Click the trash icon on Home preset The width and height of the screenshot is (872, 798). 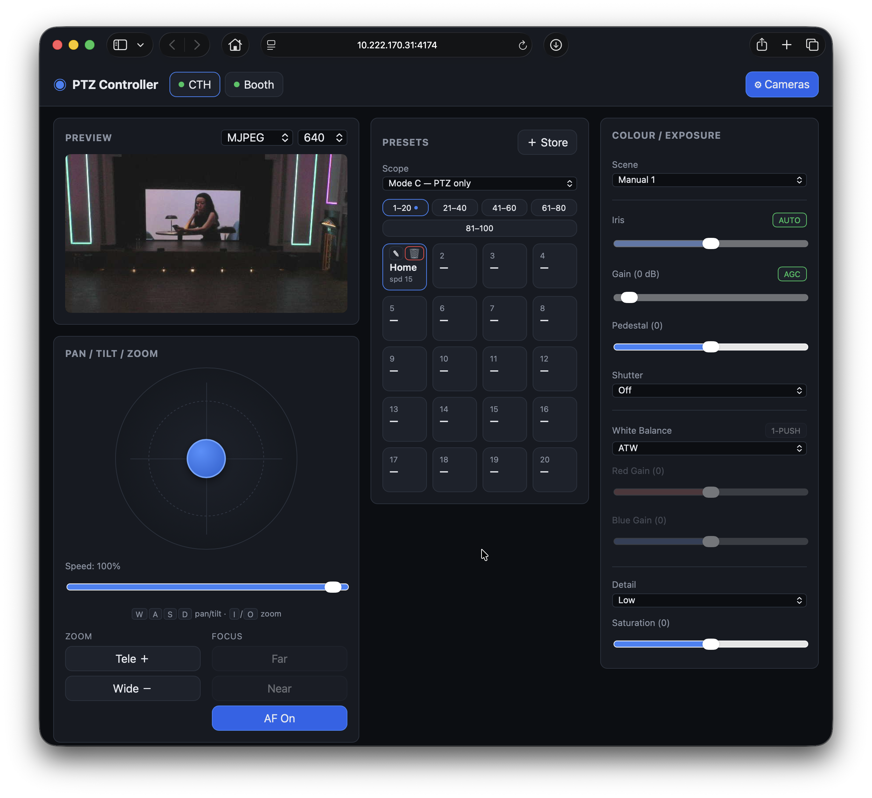(414, 254)
